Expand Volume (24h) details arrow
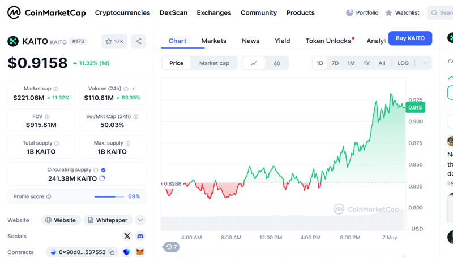Screen dimensions: 453x258 click(134, 89)
